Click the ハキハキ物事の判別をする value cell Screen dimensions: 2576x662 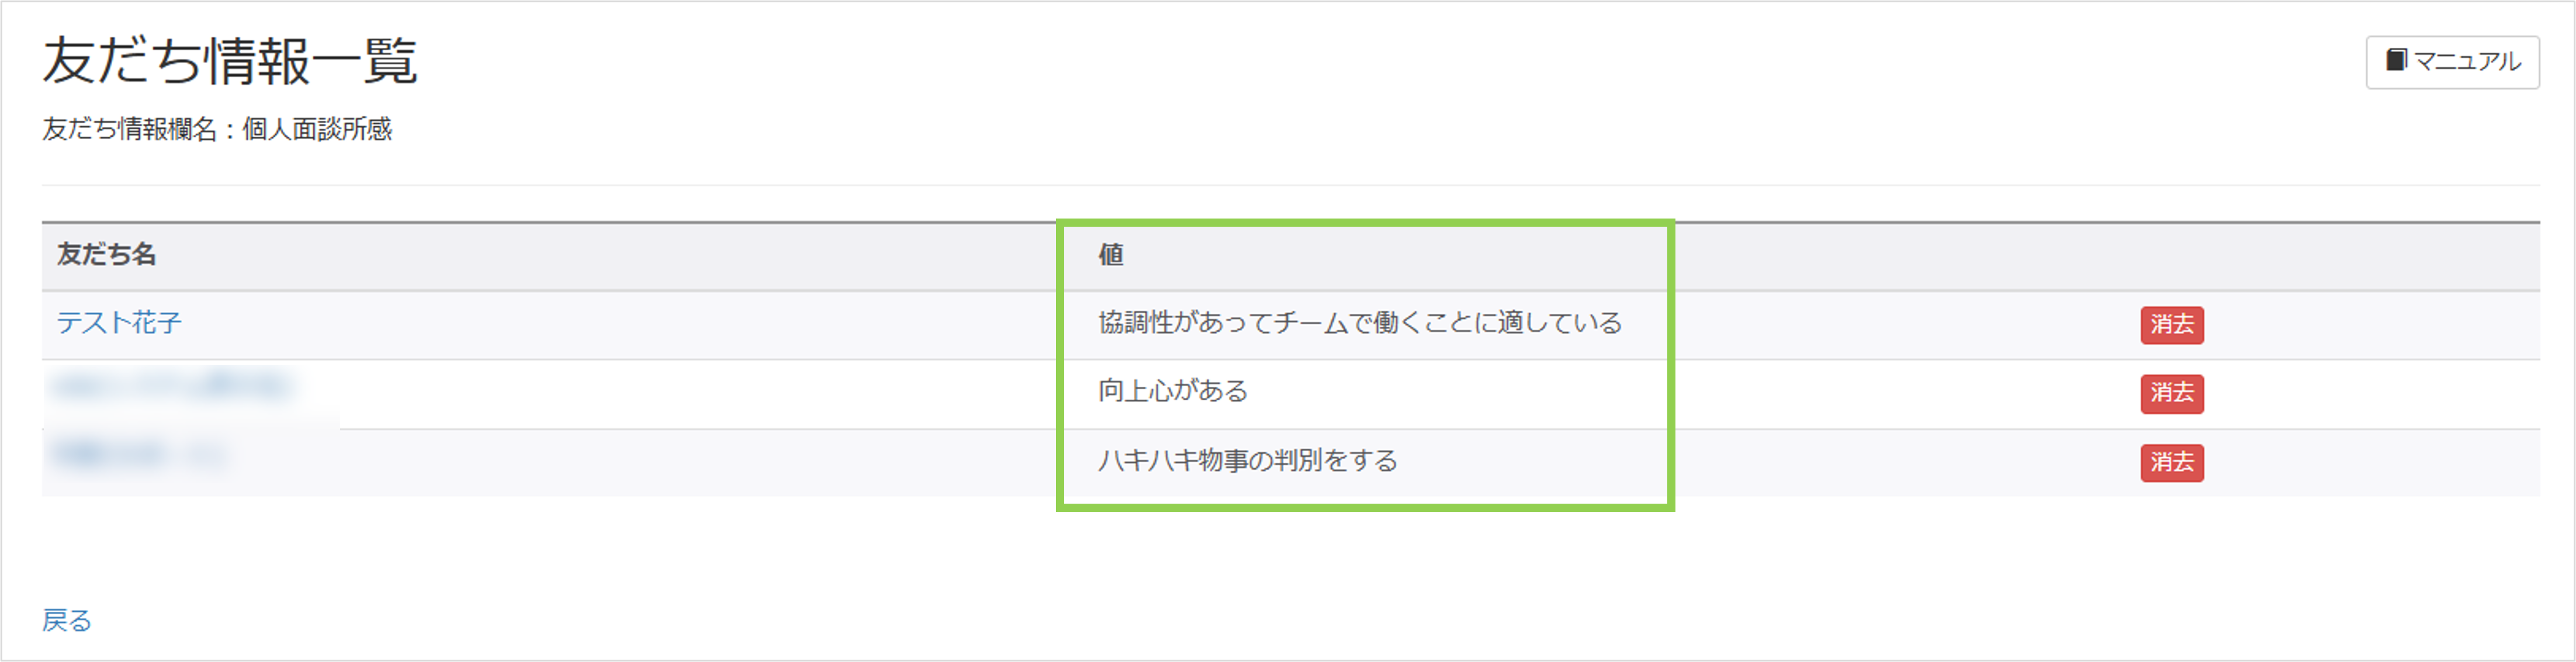click(x=1248, y=461)
